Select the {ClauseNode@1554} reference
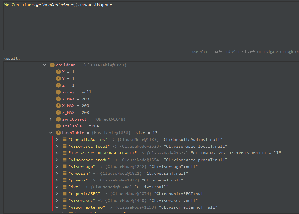Screen dimensions: 299x214 tap(140, 160)
